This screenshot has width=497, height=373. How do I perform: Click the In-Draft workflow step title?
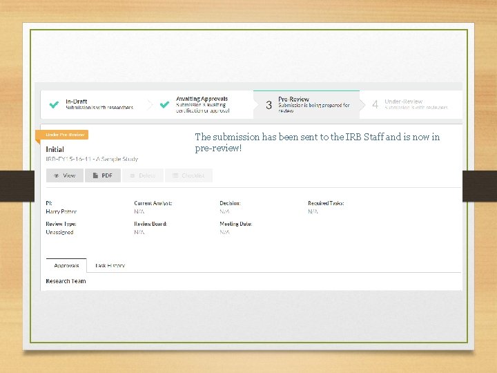(x=77, y=102)
